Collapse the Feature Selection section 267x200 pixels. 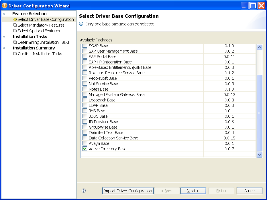4,14
